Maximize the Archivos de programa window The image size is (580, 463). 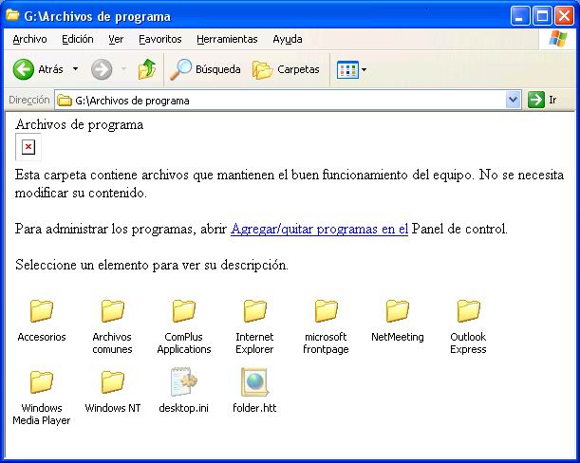pyautogui.click(x=542, y=16)
